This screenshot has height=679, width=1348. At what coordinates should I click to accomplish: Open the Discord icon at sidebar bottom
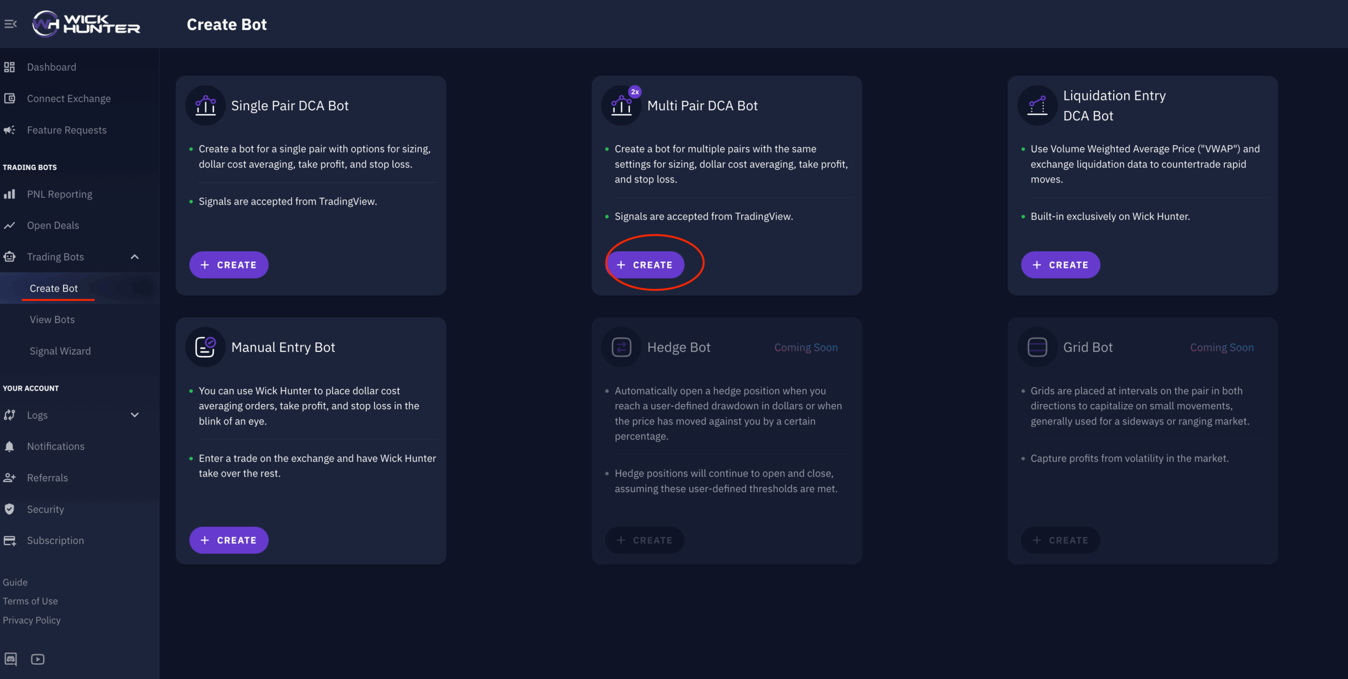(11, 659)
